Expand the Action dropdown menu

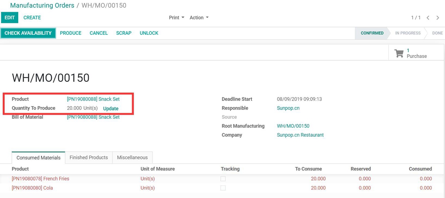(199, 18)
